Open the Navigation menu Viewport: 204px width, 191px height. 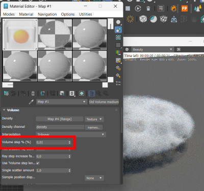coord(47,14)
